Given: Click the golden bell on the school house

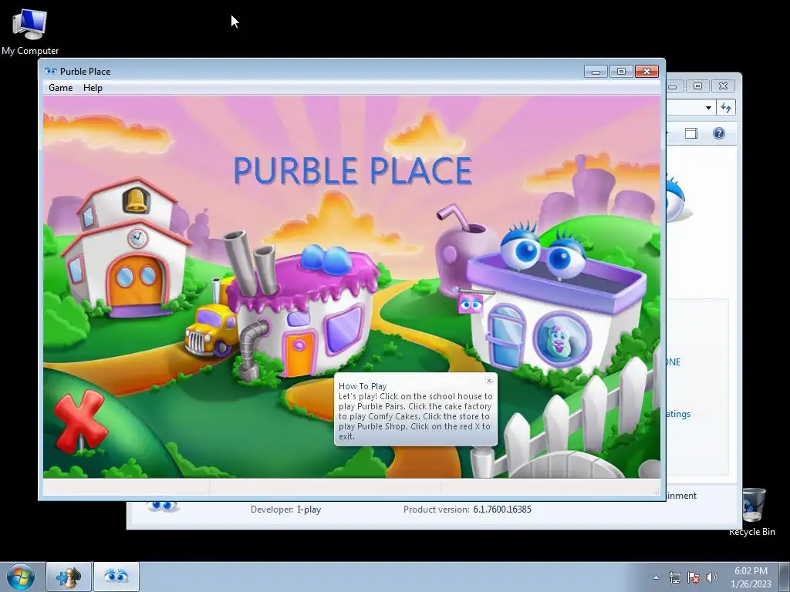Looking at the screenshot, I should click(x=136, y=200).
